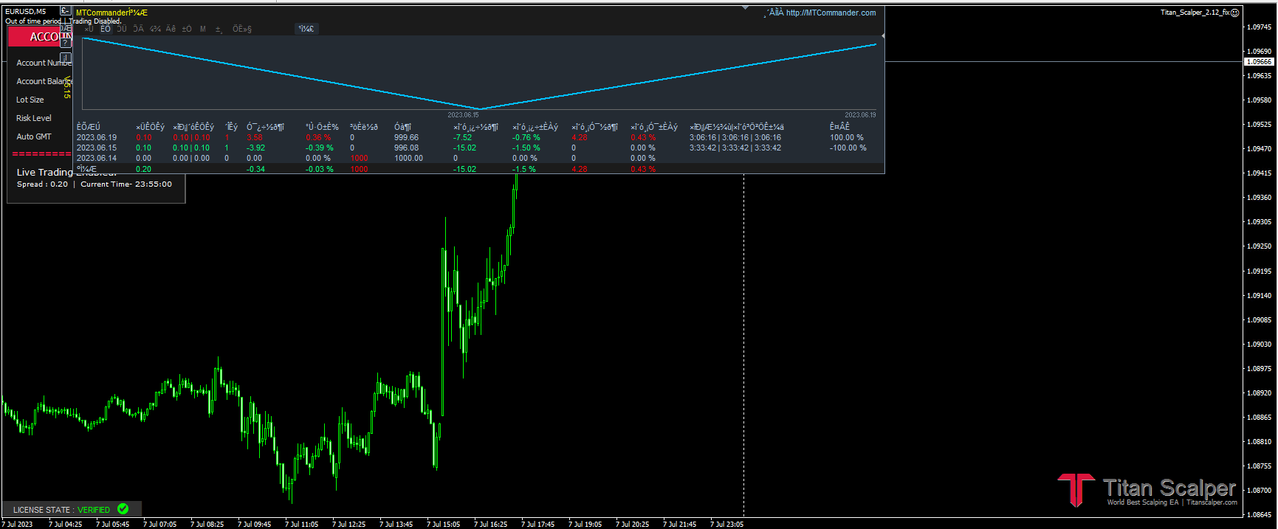Click the green check icon beside VERIFIED
Viewport: 1278px width, 529px height.
point(123,509)
